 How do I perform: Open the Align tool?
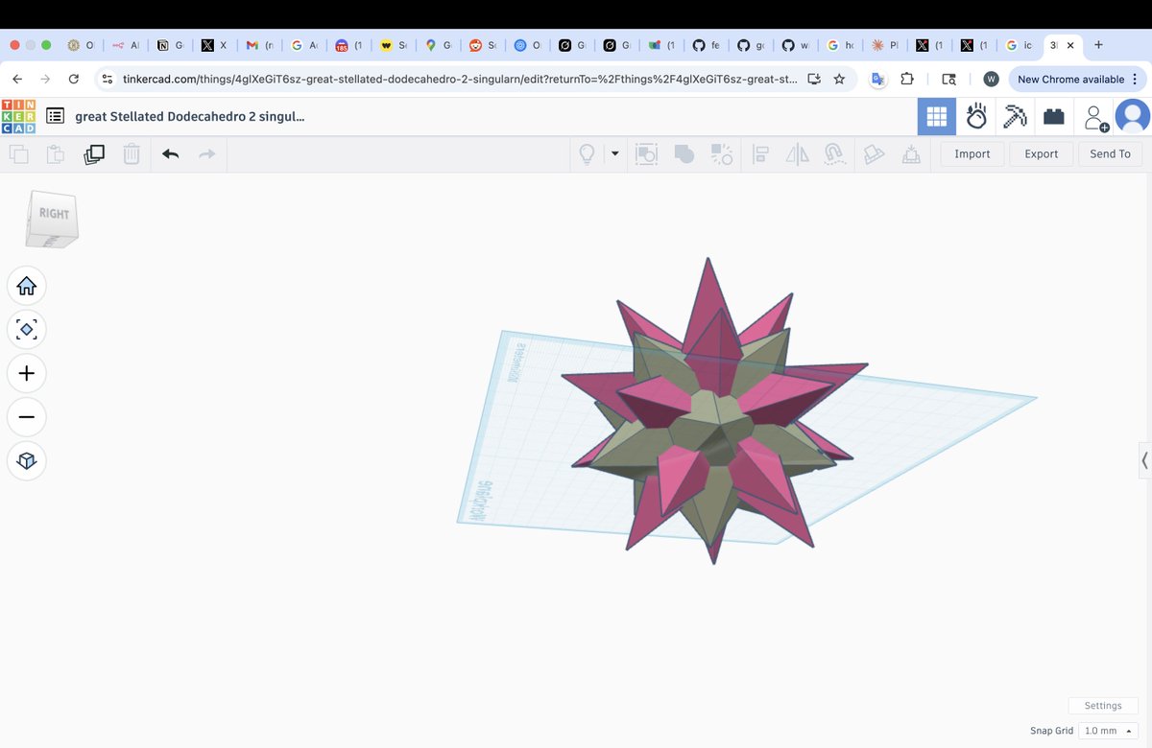pyautogui.click(x=760, y=153)
